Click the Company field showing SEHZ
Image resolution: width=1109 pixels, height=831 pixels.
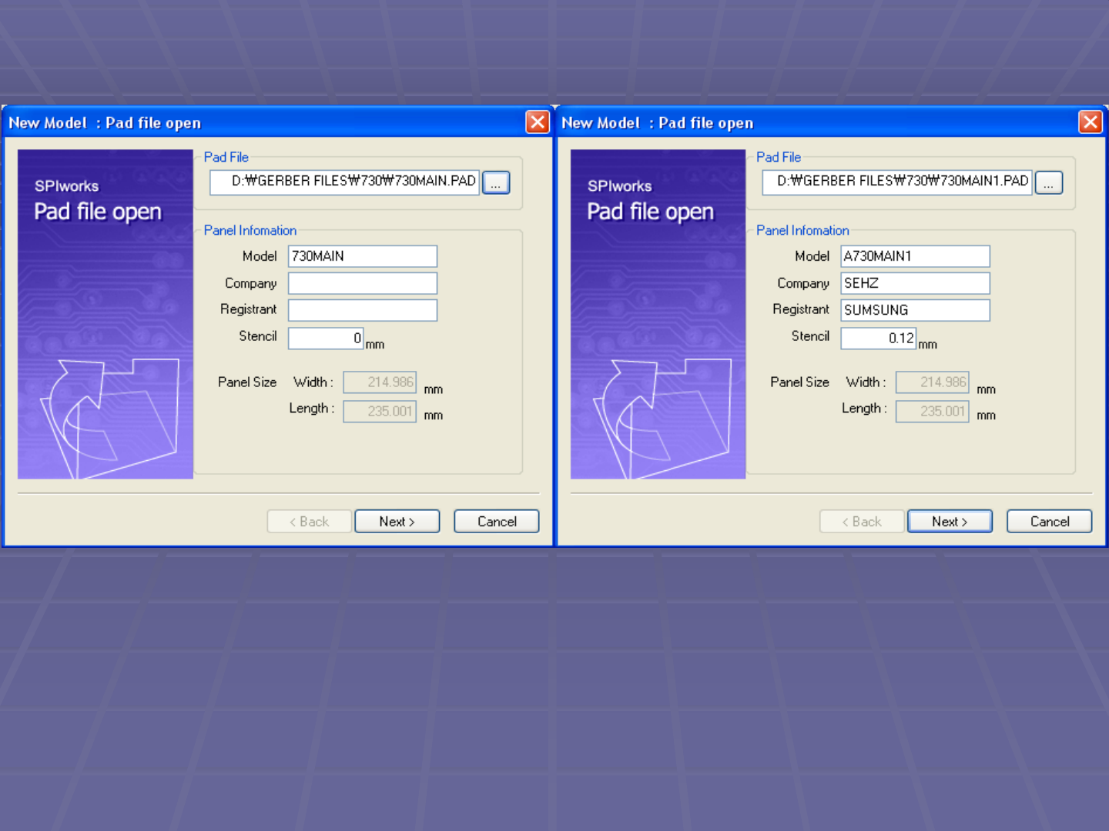tap(915, 283)
